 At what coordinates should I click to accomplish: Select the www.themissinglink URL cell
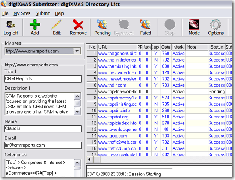pyautogui.click(x=117, y=66)
